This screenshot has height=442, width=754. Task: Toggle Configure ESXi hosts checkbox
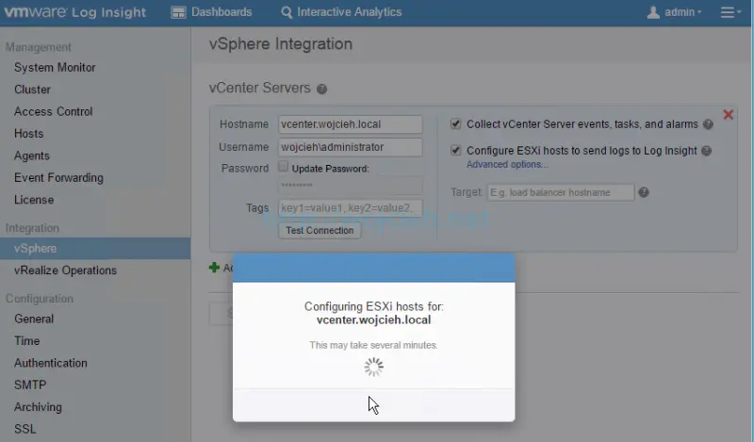[455, 151]
